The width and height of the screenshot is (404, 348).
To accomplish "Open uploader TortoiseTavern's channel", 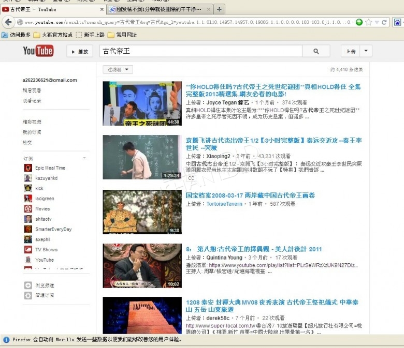I will tap(224, 204).
